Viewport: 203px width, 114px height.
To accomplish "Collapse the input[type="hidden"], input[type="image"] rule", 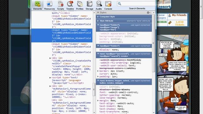I will pyautogui.click(x=98, y=25).
